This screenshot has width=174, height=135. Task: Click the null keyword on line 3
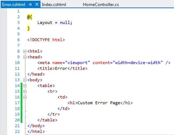click(x=65, y=22)
